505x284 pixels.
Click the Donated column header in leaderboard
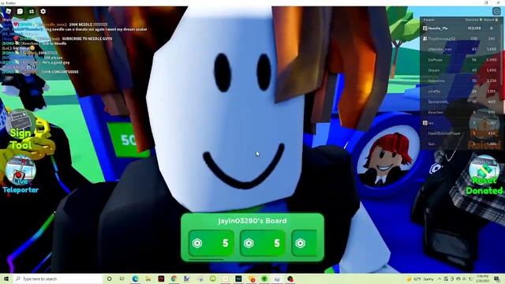pyautogui.click(x=473, y=20)
